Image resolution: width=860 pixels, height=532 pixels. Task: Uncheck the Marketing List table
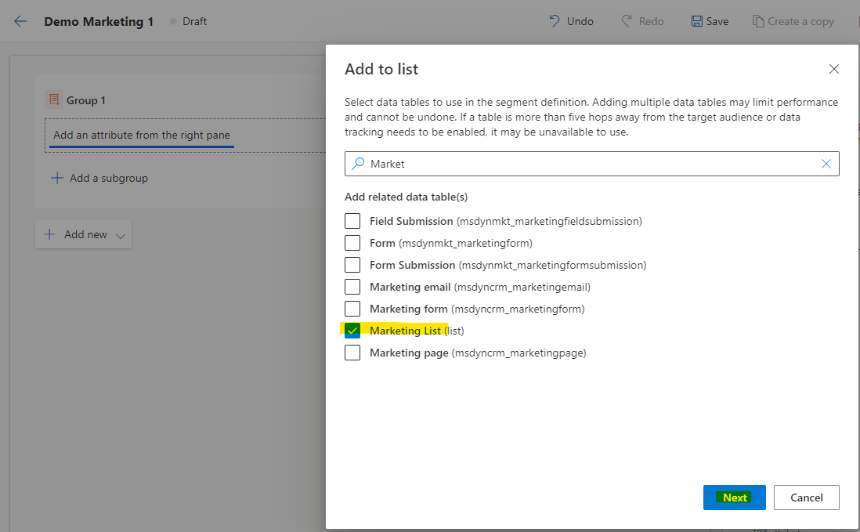(352, 330)
